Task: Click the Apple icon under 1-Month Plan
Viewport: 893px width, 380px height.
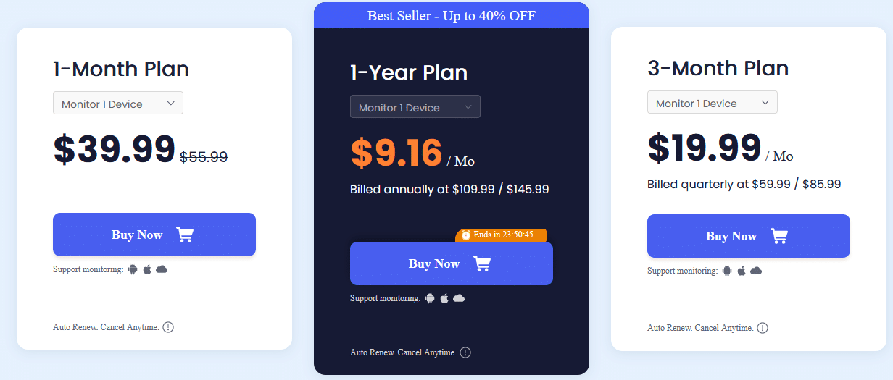Action: pos(147,269)
